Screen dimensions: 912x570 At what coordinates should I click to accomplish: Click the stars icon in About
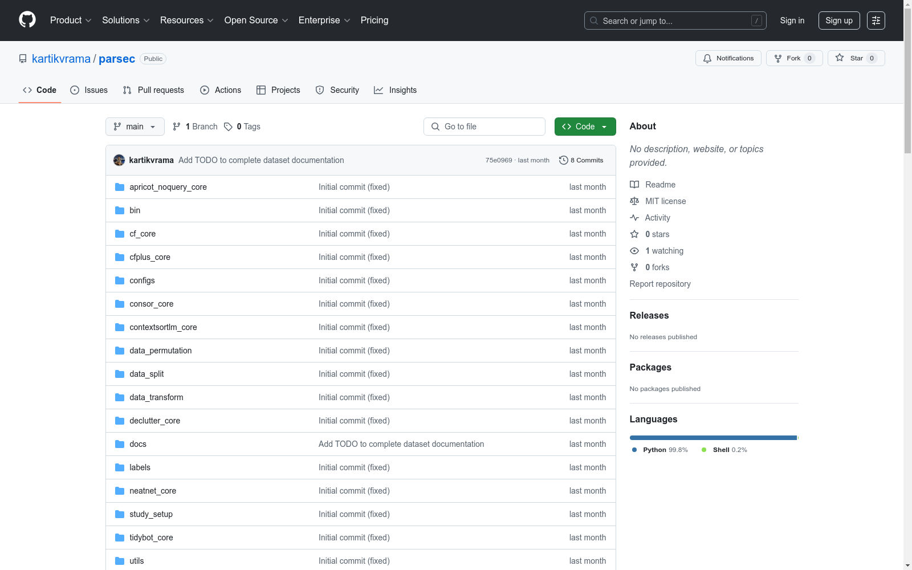[634, 234]
